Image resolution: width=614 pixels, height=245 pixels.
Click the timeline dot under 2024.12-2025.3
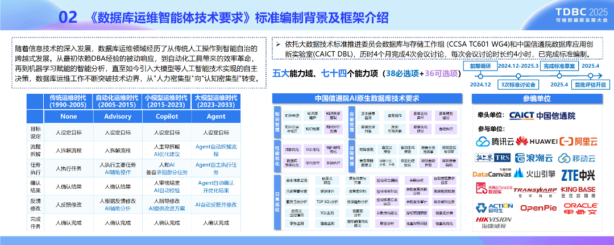518,76
